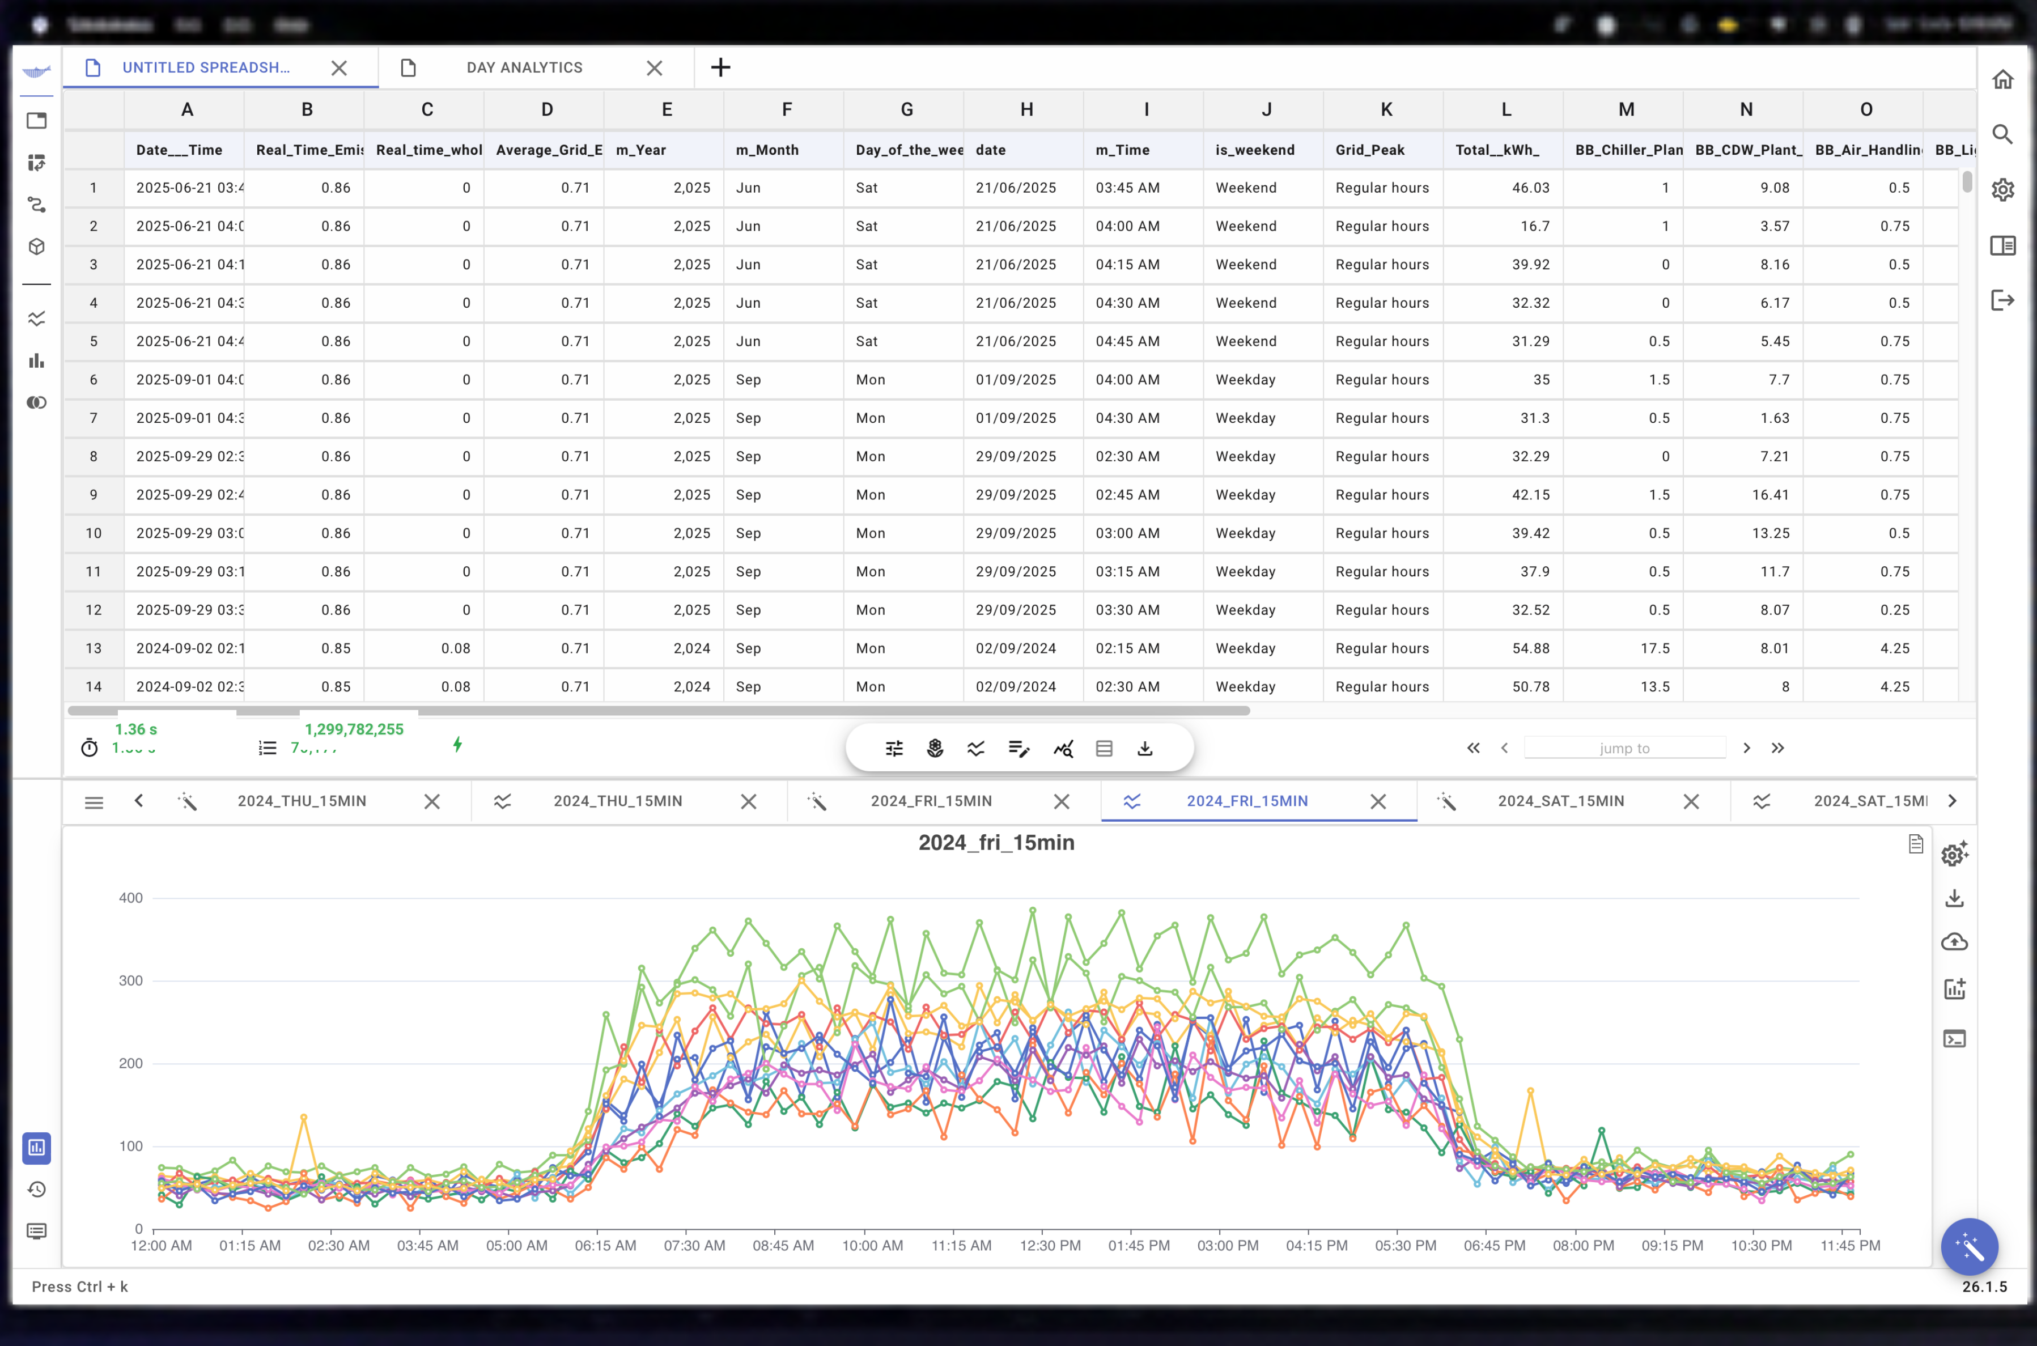Viewport: 2037px width, 1346px height.
Task: Click the table's horizontal scrollbar
Action: coord(659,711)
